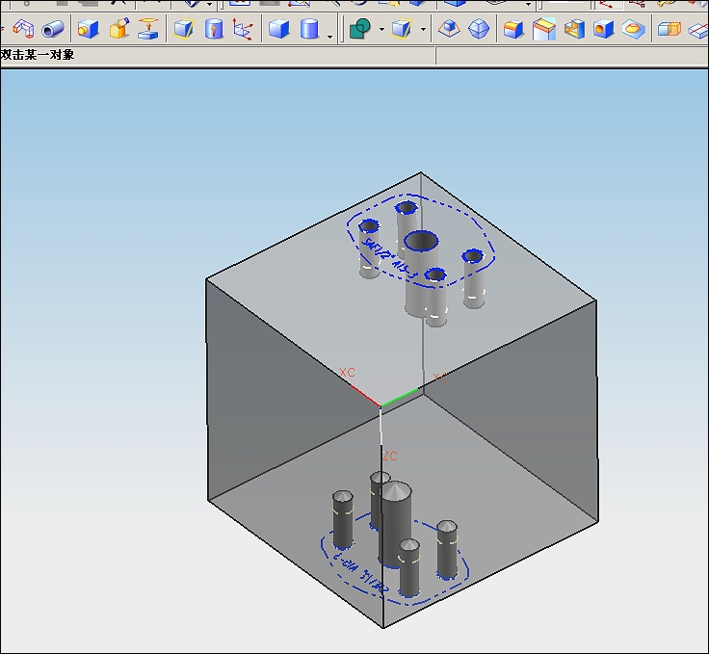Select the cylinder with red arrow icon
This screenshot has width=709, height=654.
pos(214,30)
